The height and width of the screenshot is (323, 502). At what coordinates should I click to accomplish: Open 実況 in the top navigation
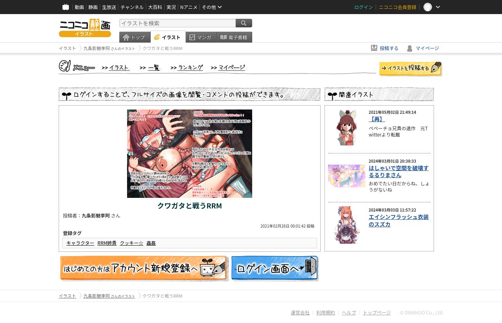pos(171,7)
